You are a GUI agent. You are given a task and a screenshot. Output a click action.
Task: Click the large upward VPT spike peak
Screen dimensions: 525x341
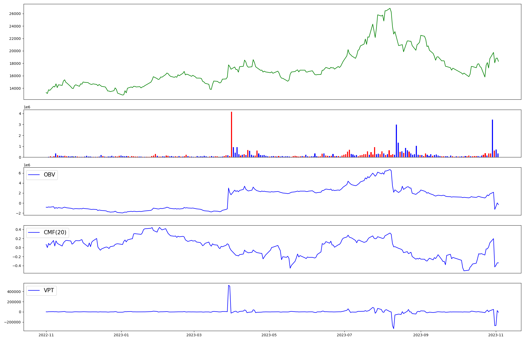click(x=229, y=285)
